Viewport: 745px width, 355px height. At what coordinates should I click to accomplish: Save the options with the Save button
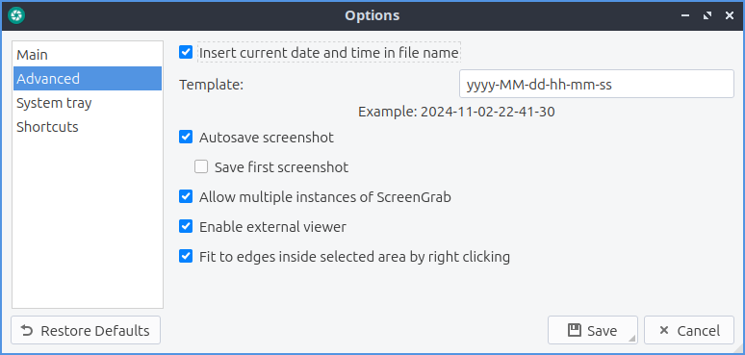[593, 330]
